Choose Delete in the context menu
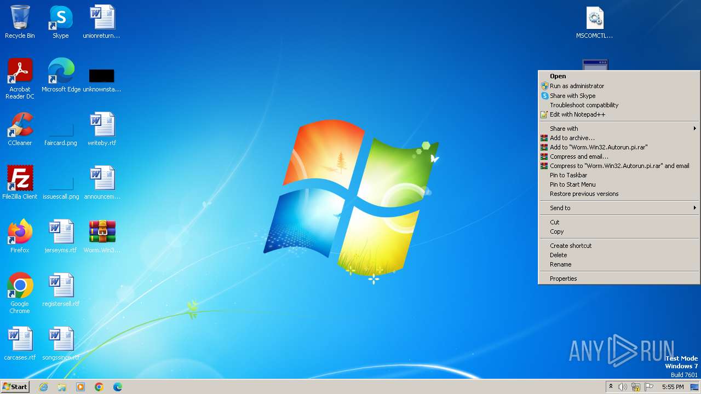Screen dimensions: 701x394 coord(619,255)
